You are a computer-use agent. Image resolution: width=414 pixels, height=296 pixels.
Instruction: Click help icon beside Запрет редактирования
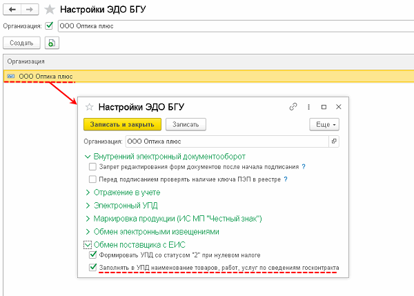304,167
